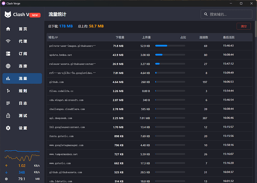This screenshot has width=257, height=183.
Task: Focus the 搜索域名 search field
Action: click(x=226, y=14)
